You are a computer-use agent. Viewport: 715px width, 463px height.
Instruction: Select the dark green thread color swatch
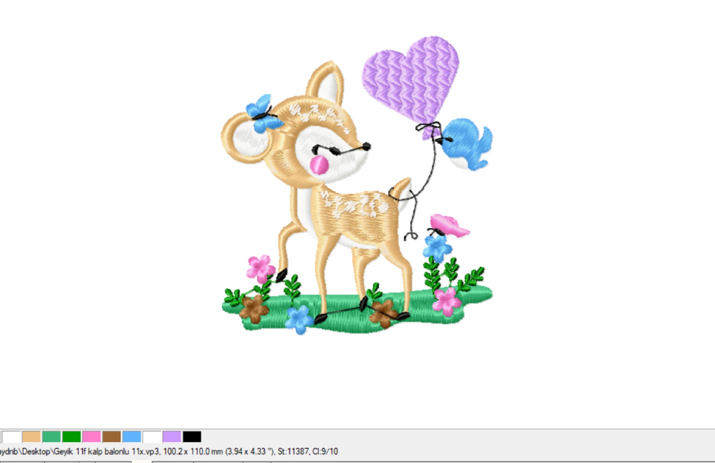[x=71, y=436]
